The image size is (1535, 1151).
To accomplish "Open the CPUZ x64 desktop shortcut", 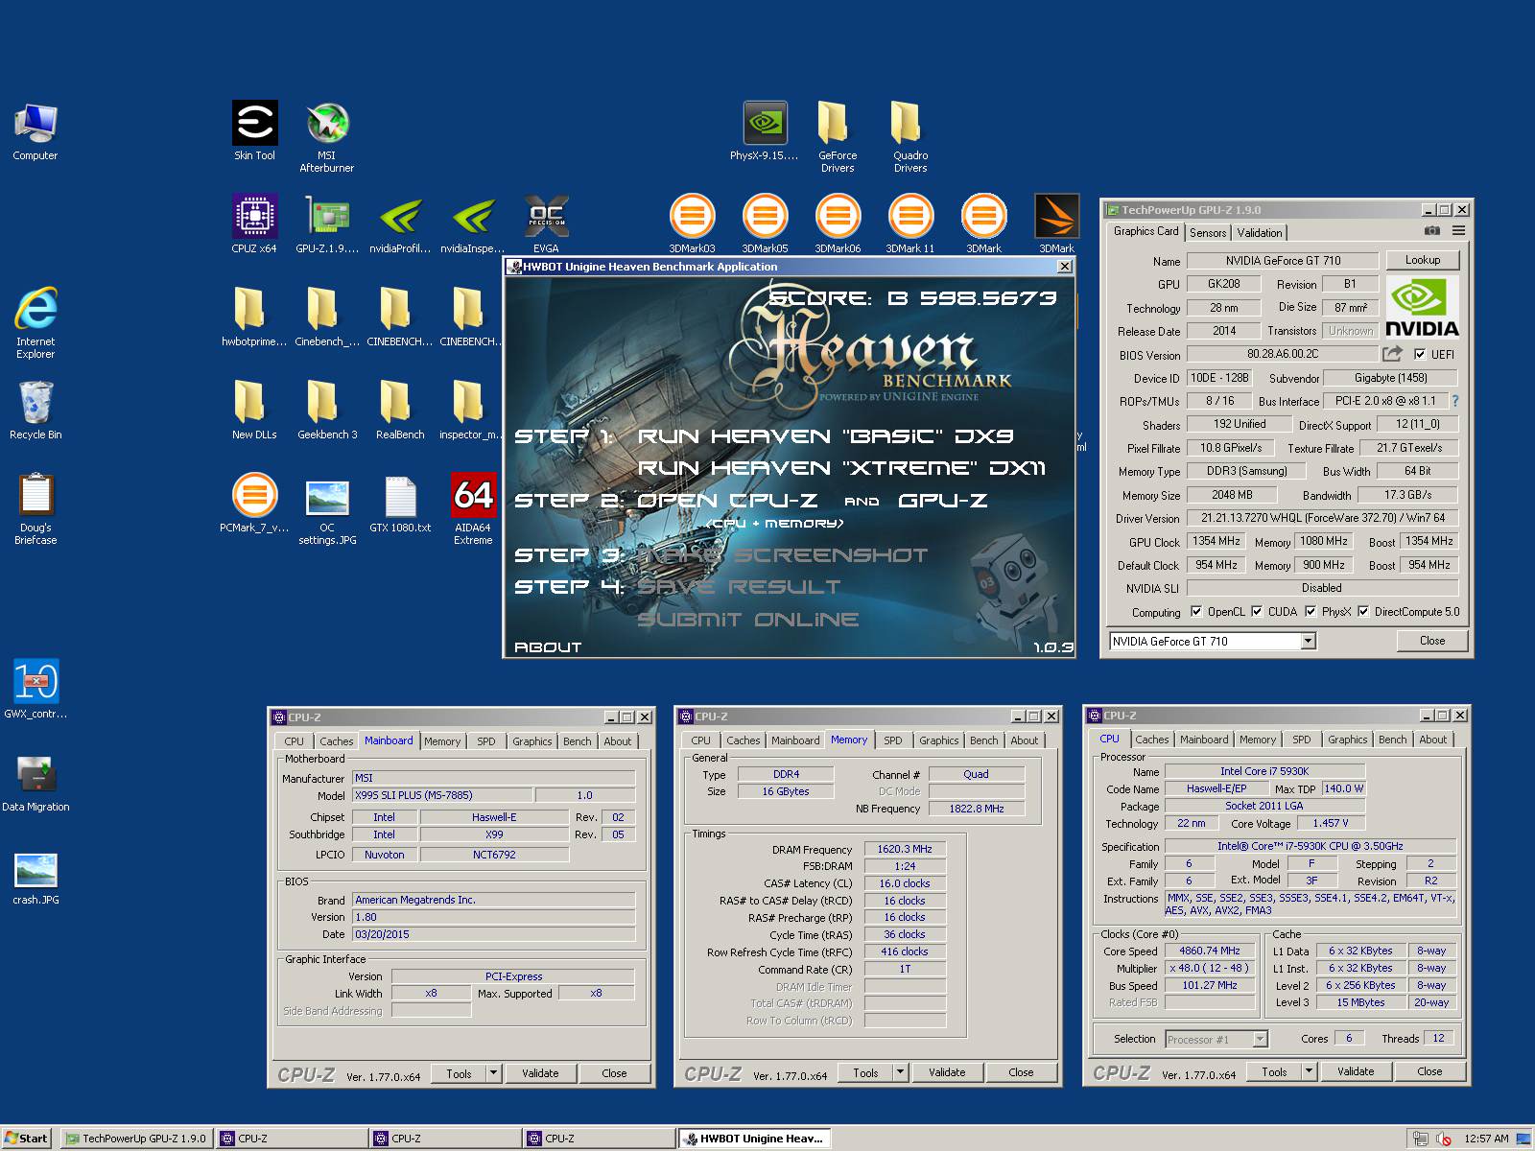I will pos(254,223).
